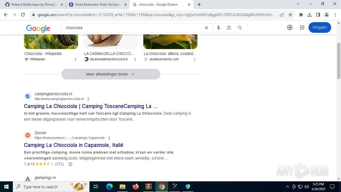
Task: Open the qualbuonvento.com snail image
Action: 170,42
